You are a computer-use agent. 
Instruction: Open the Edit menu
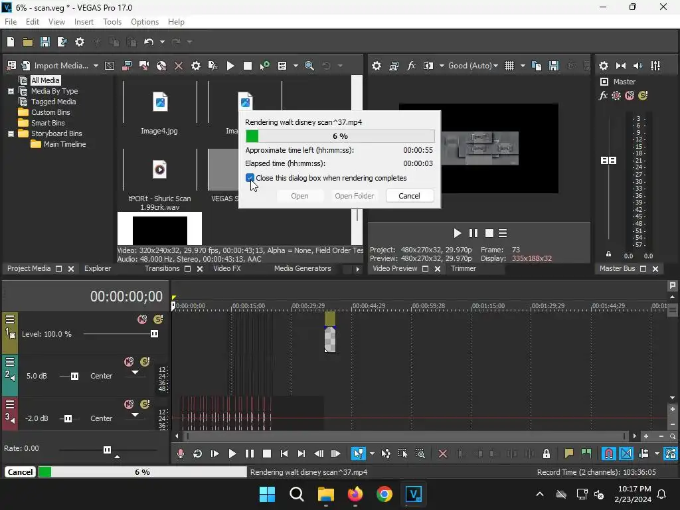pyautogui.click(x=33, y=22)
